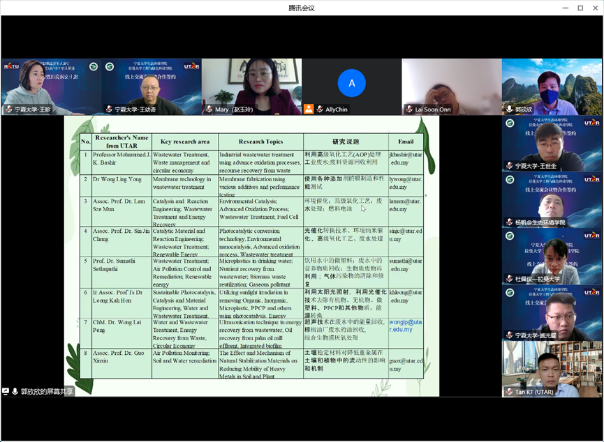The width and height of the screenshot is (604, 442).
Task: Maximize the 腾讯会议 window
Action: coord(580,8)
